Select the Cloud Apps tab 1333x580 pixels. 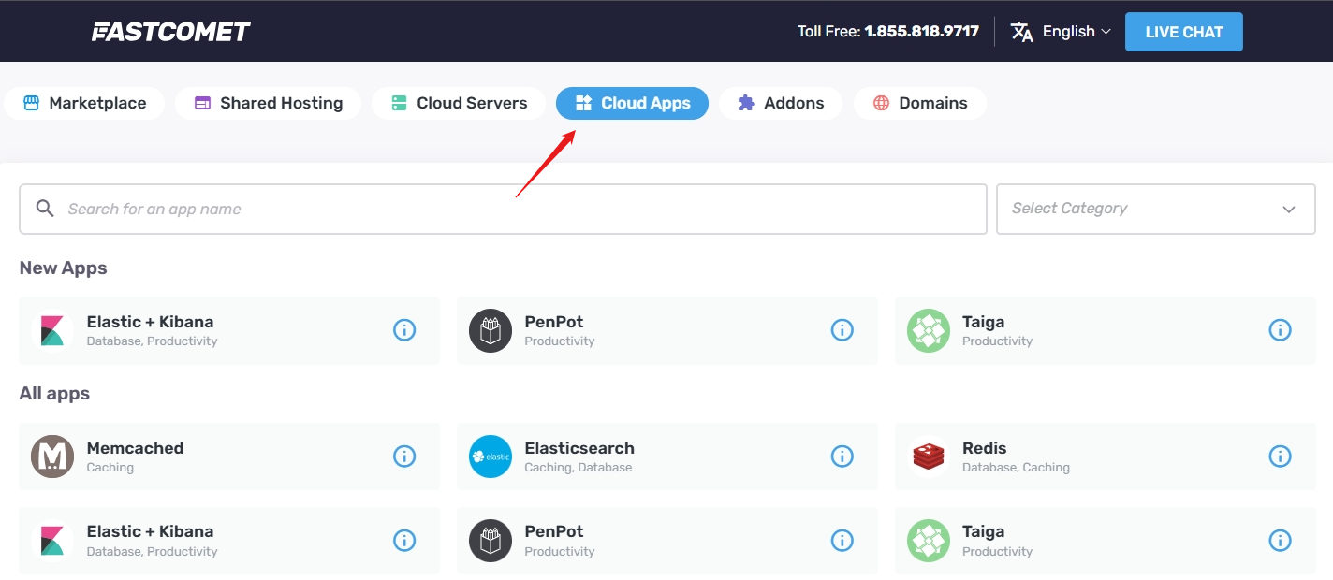[632, 103]
